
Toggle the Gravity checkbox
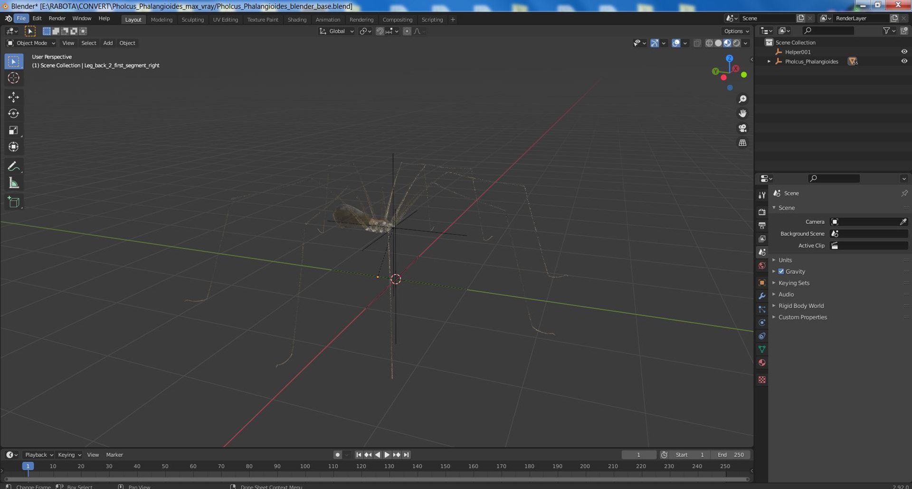(x=781, y=271)
